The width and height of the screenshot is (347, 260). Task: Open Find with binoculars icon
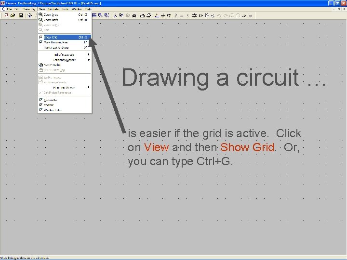(134, 15)
